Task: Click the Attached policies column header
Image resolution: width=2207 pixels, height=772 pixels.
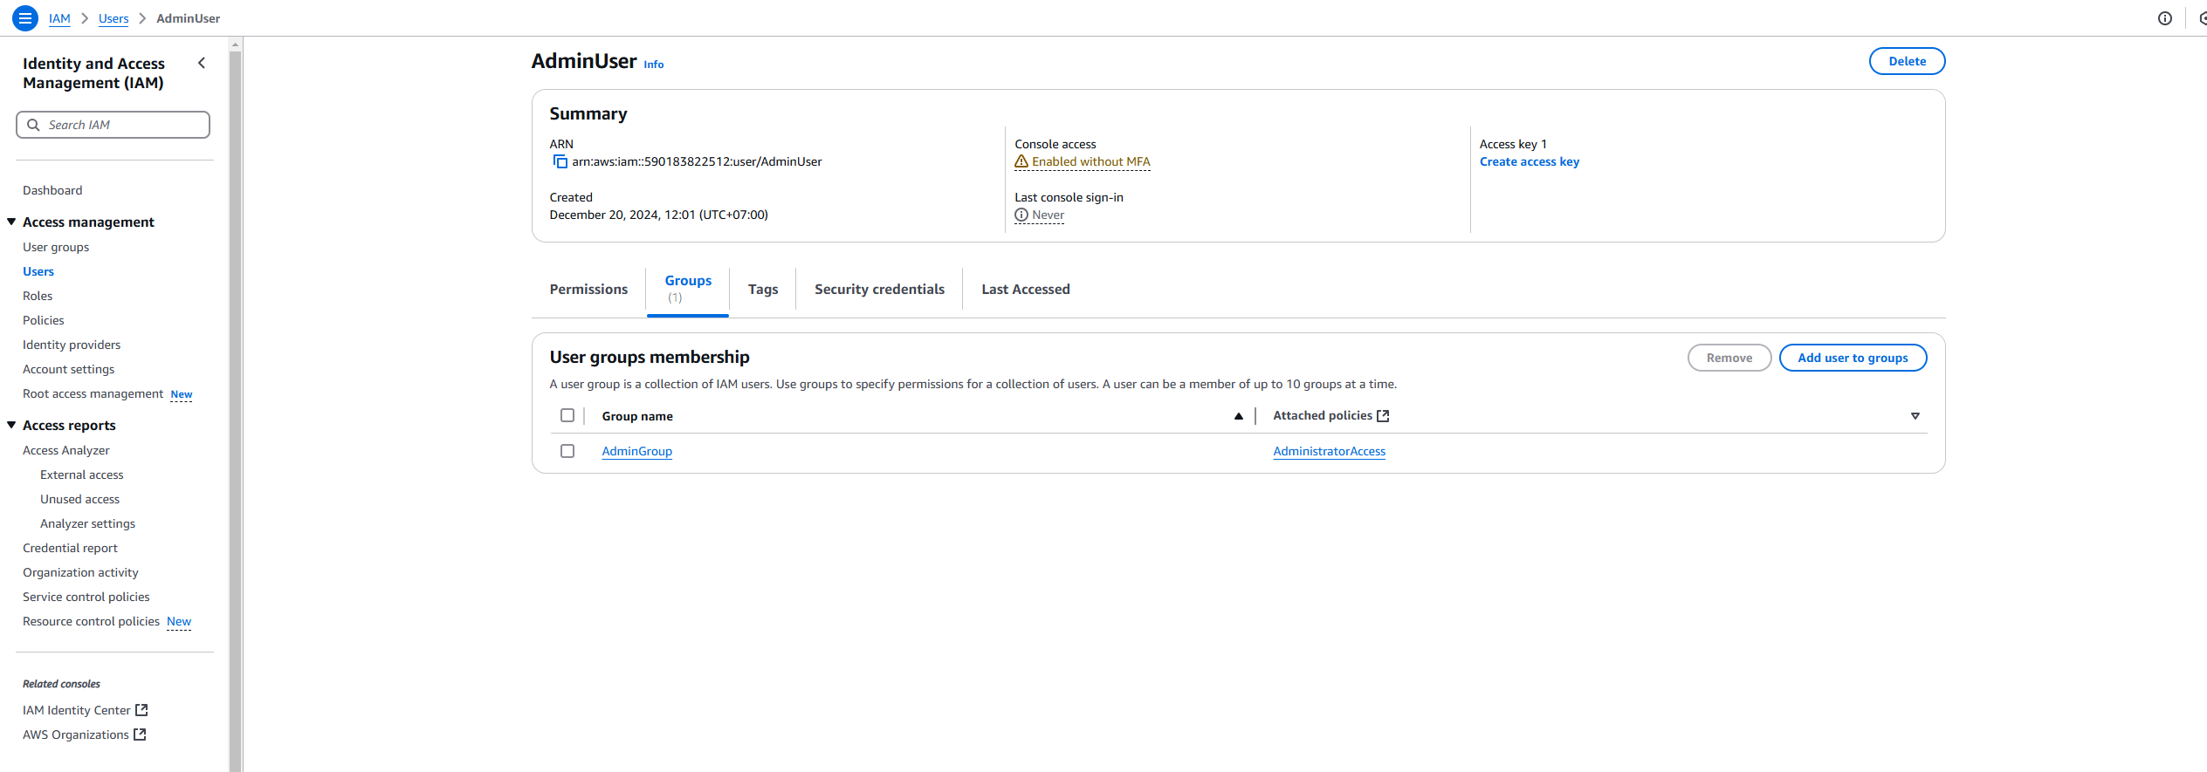Action: pos(1322,416)
